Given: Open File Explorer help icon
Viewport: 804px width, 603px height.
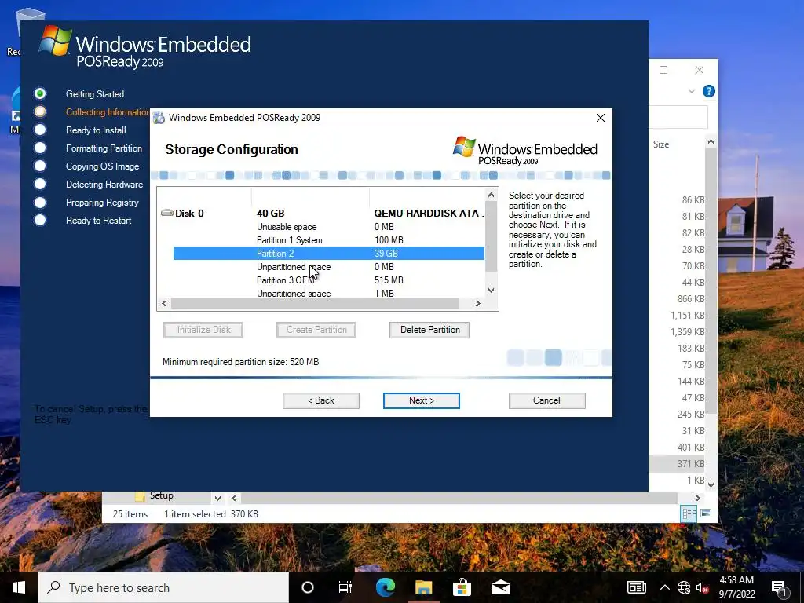Looking at the screenshot, I should click(709, 91).
